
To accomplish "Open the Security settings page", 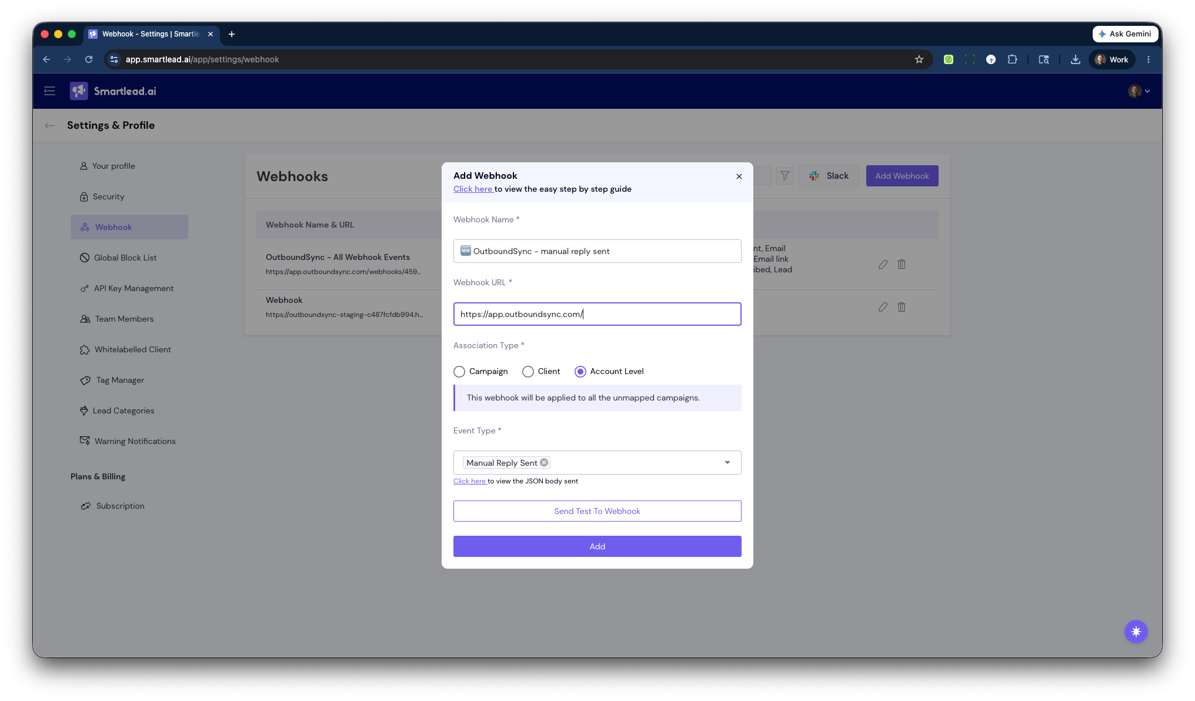I will pyautogui.click(x=102, y=196).
